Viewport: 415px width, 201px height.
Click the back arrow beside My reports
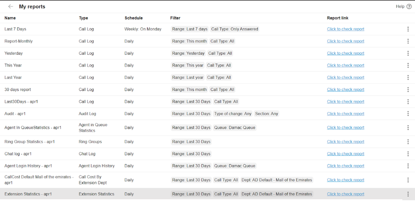pyautogui.click(x=11, y=7)
